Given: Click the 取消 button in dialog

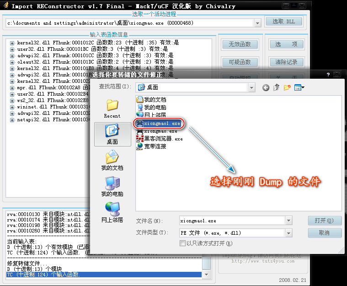Looking at the screenshot, I should click(325, 233).
